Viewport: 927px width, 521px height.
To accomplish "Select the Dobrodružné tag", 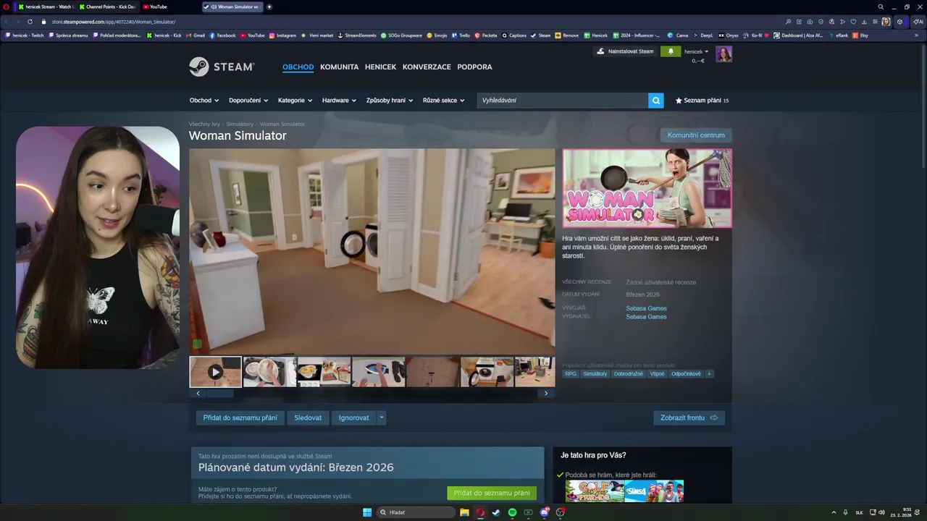I will [629, 374].
